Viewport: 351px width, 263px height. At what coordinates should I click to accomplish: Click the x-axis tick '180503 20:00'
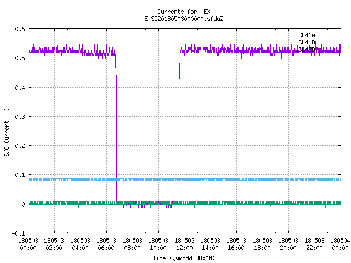(x=288, y=244)
